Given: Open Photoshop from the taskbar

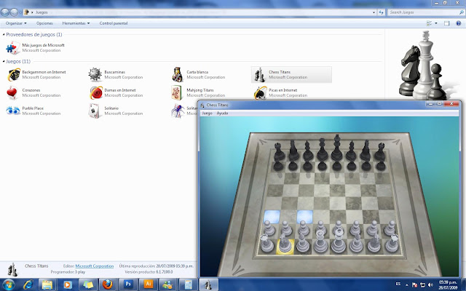Looking at the screenshot, I should 128,284.
